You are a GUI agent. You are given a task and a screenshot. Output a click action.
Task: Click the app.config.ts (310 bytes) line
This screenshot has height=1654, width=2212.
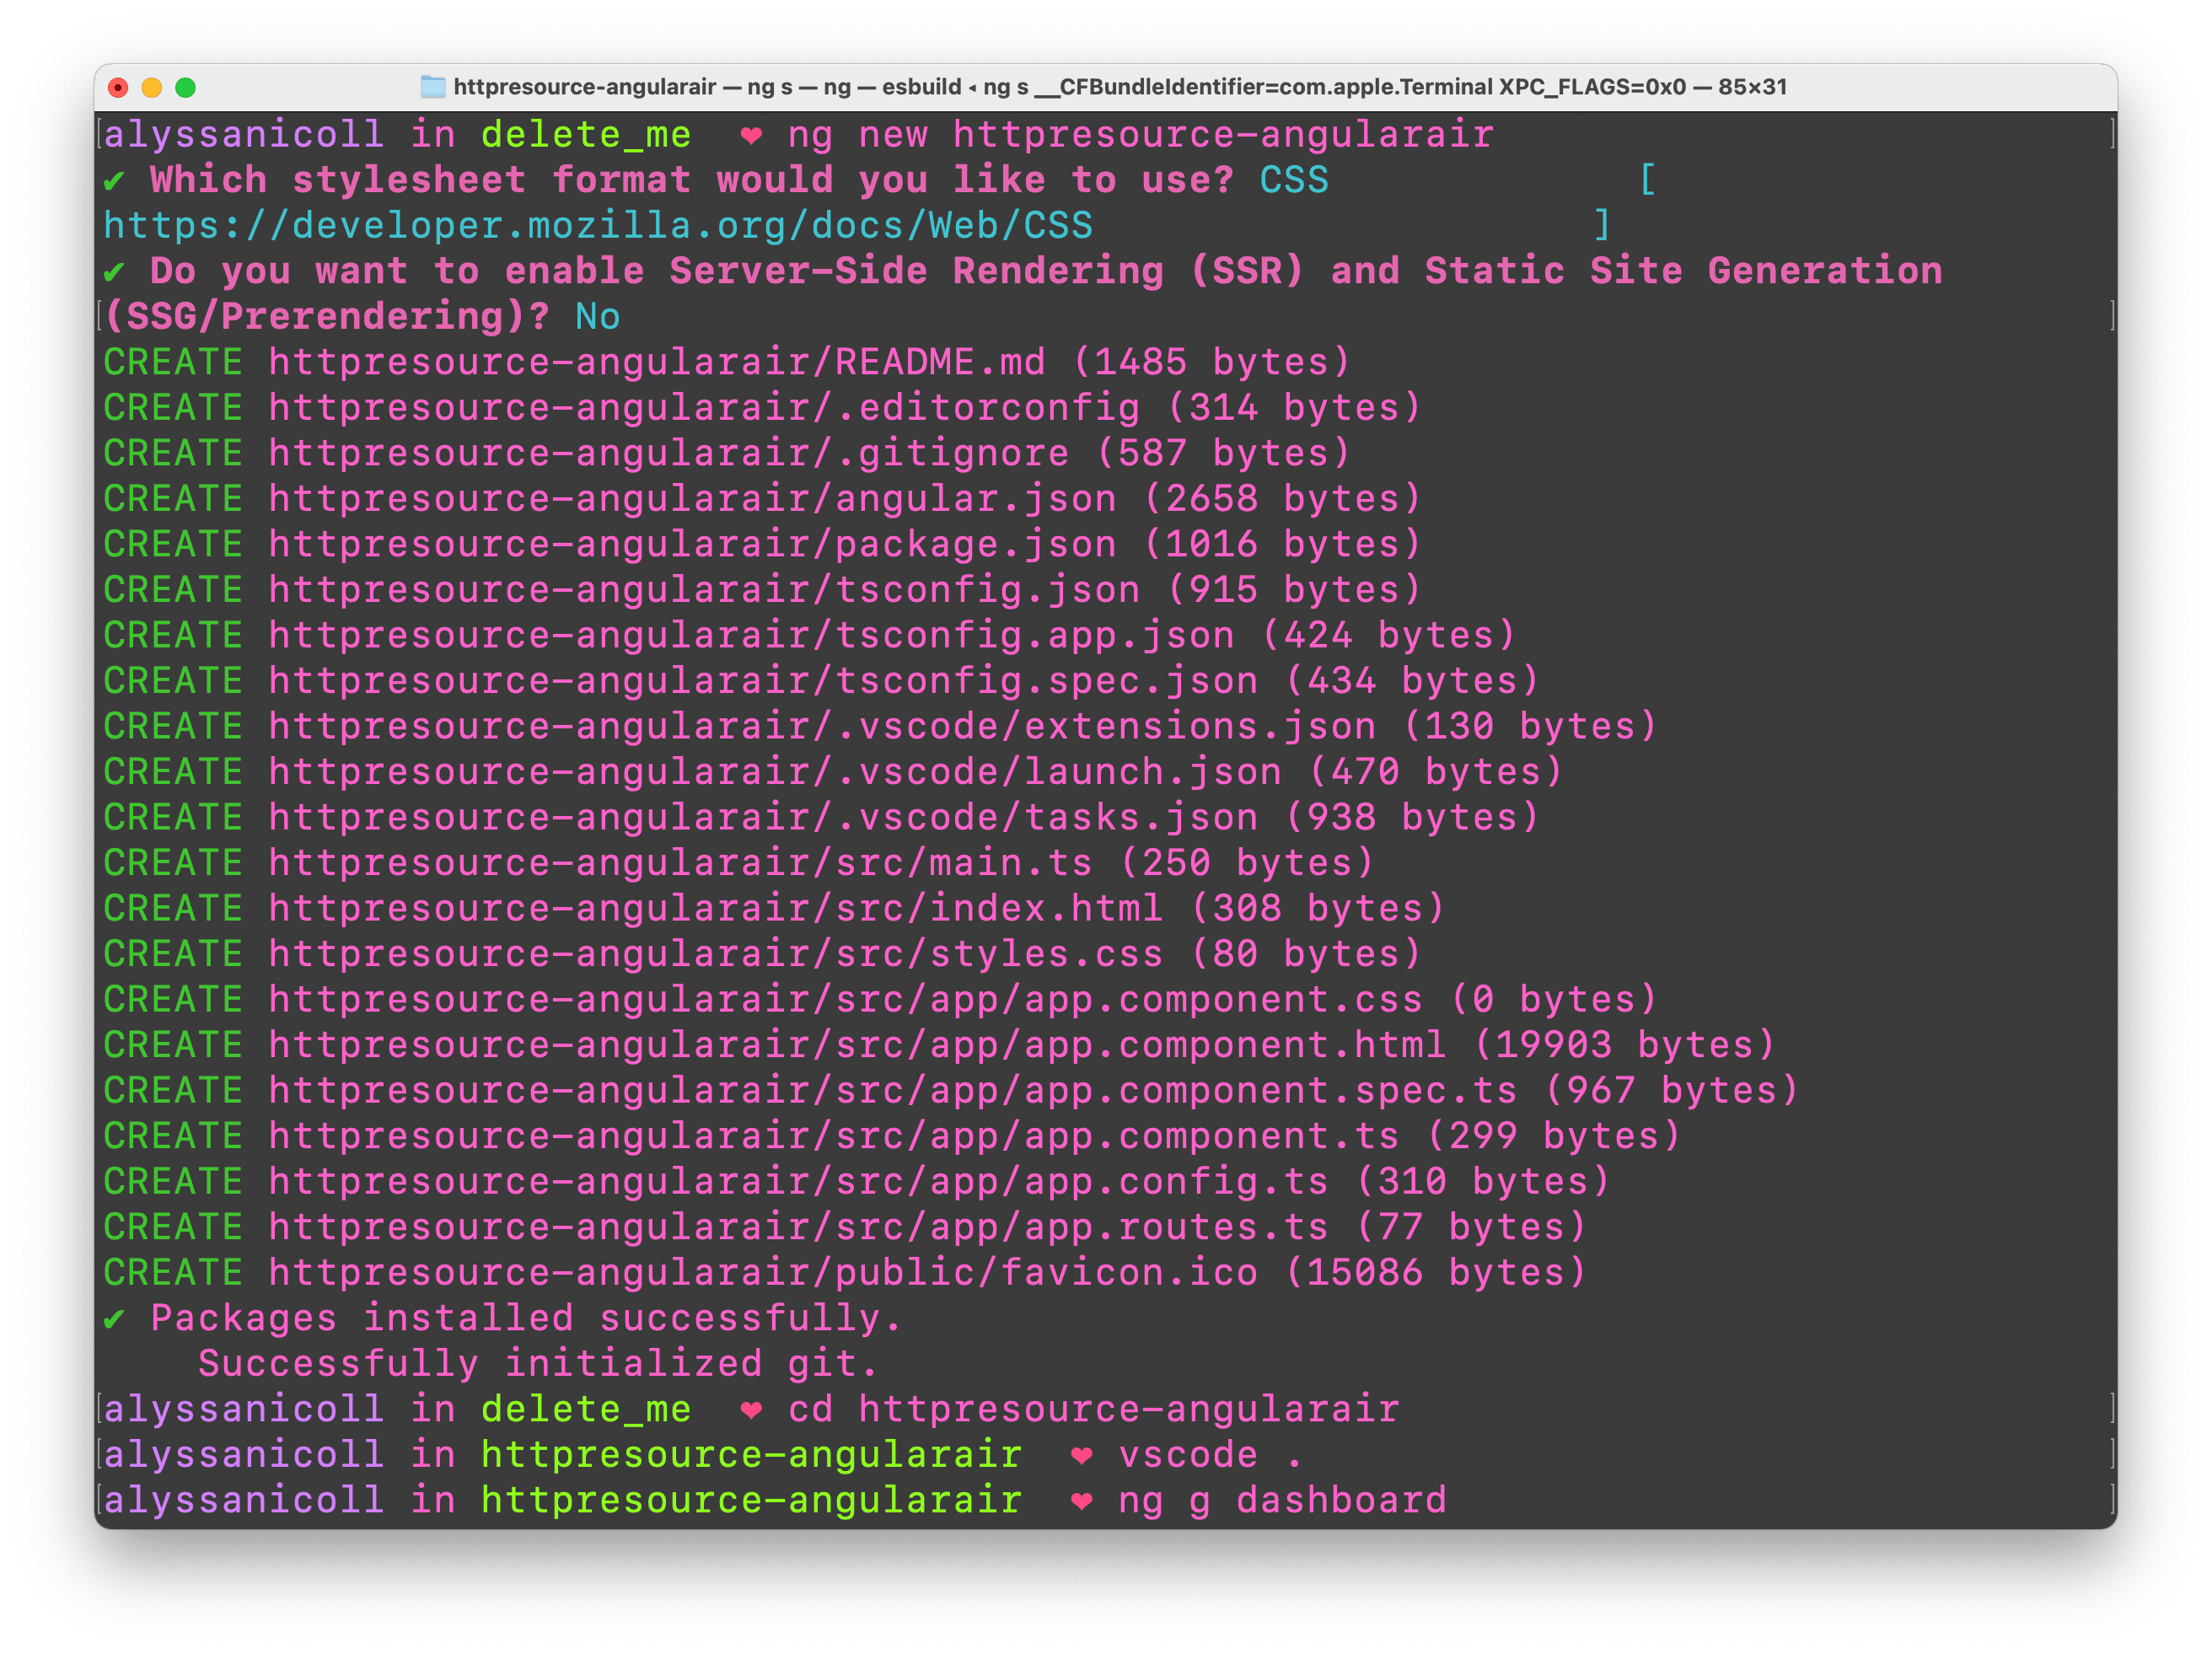[857, 1181]
